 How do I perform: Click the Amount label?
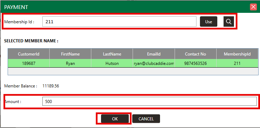[13, 102]
